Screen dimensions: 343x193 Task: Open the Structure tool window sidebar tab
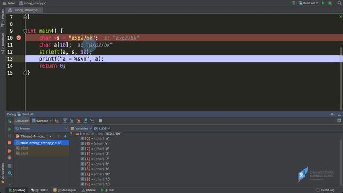click(3, 43)
